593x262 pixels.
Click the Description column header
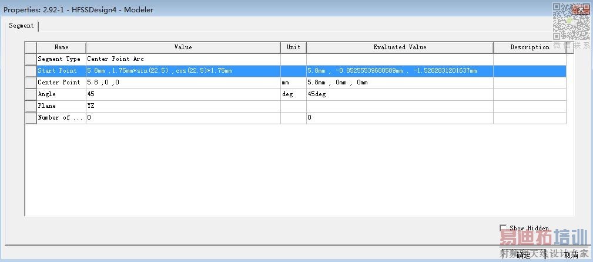click(530, 47)
